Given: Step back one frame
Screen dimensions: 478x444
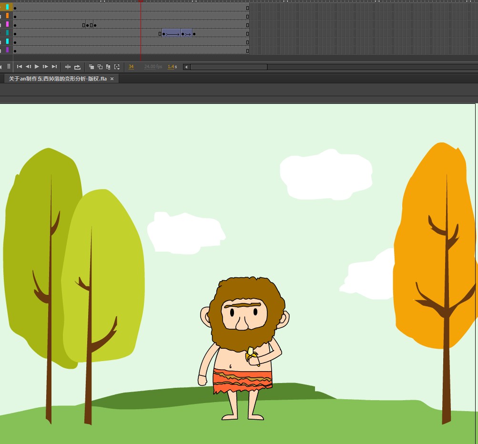Looking at the screenshot, I should pos(28,67).
